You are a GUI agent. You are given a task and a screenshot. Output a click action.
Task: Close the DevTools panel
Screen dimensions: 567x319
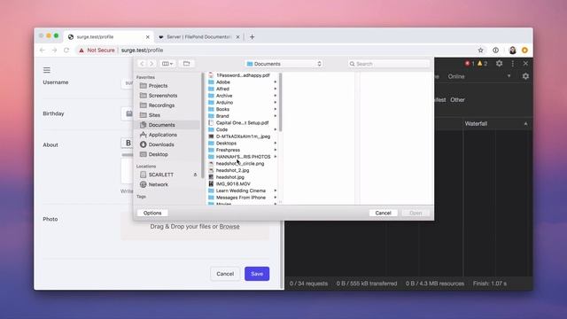tap(525, 63)
